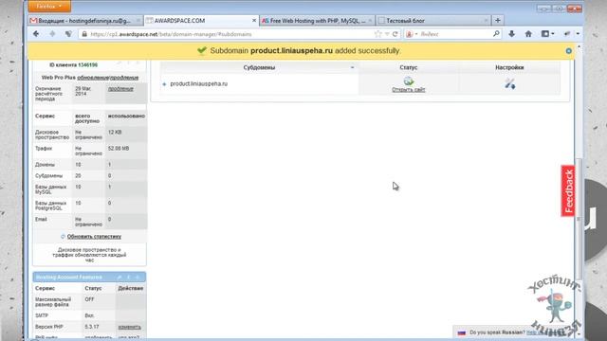Click the client ID 1346196

tap(88, 65)
